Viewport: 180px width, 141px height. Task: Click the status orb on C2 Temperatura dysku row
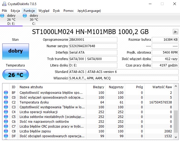tap(6, 102)
